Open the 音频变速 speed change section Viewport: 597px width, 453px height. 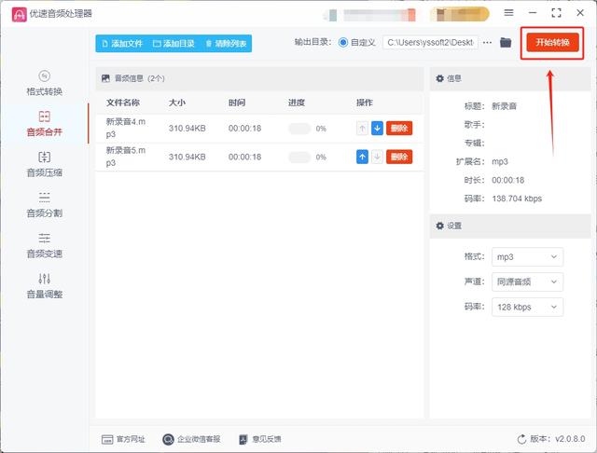click(44, 246)
